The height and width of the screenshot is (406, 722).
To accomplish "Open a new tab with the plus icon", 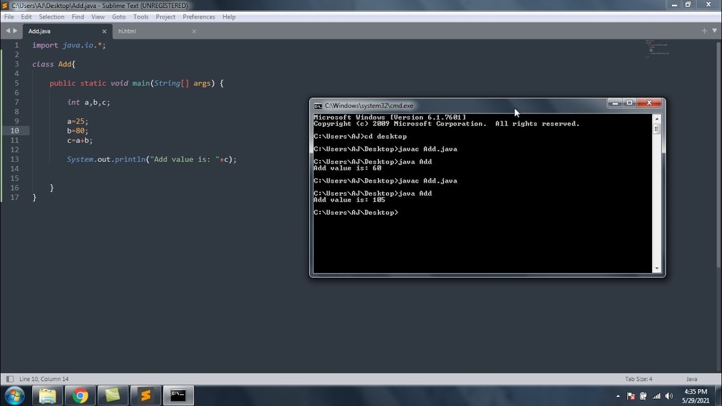I will [703, 31].
